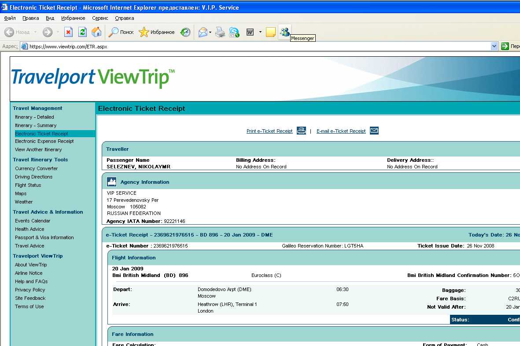Click the Stop loading page icon
Viewport: 520px width, 346px height.
[x=68, y=32]
